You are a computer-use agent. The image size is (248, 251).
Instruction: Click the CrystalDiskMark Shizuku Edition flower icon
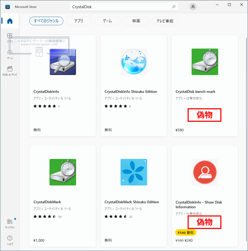(x=134, y=172)
